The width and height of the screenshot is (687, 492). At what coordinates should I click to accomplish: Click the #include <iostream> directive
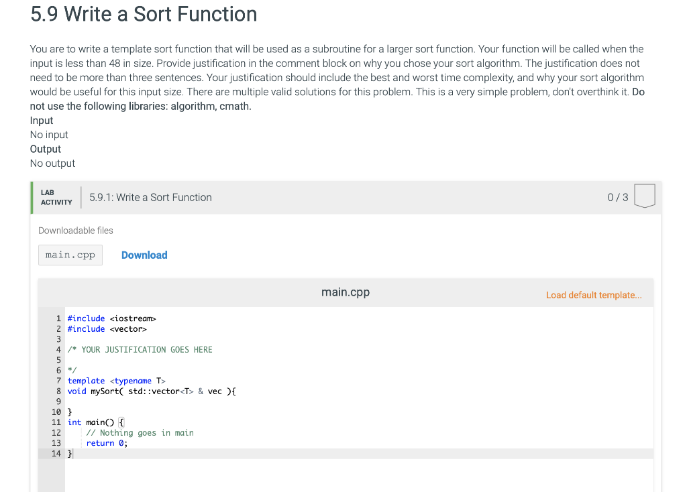coord(111,318)
